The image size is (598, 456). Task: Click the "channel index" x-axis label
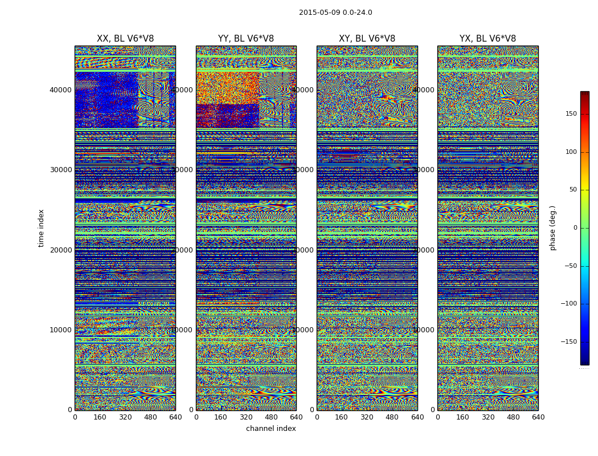point(271,429)
